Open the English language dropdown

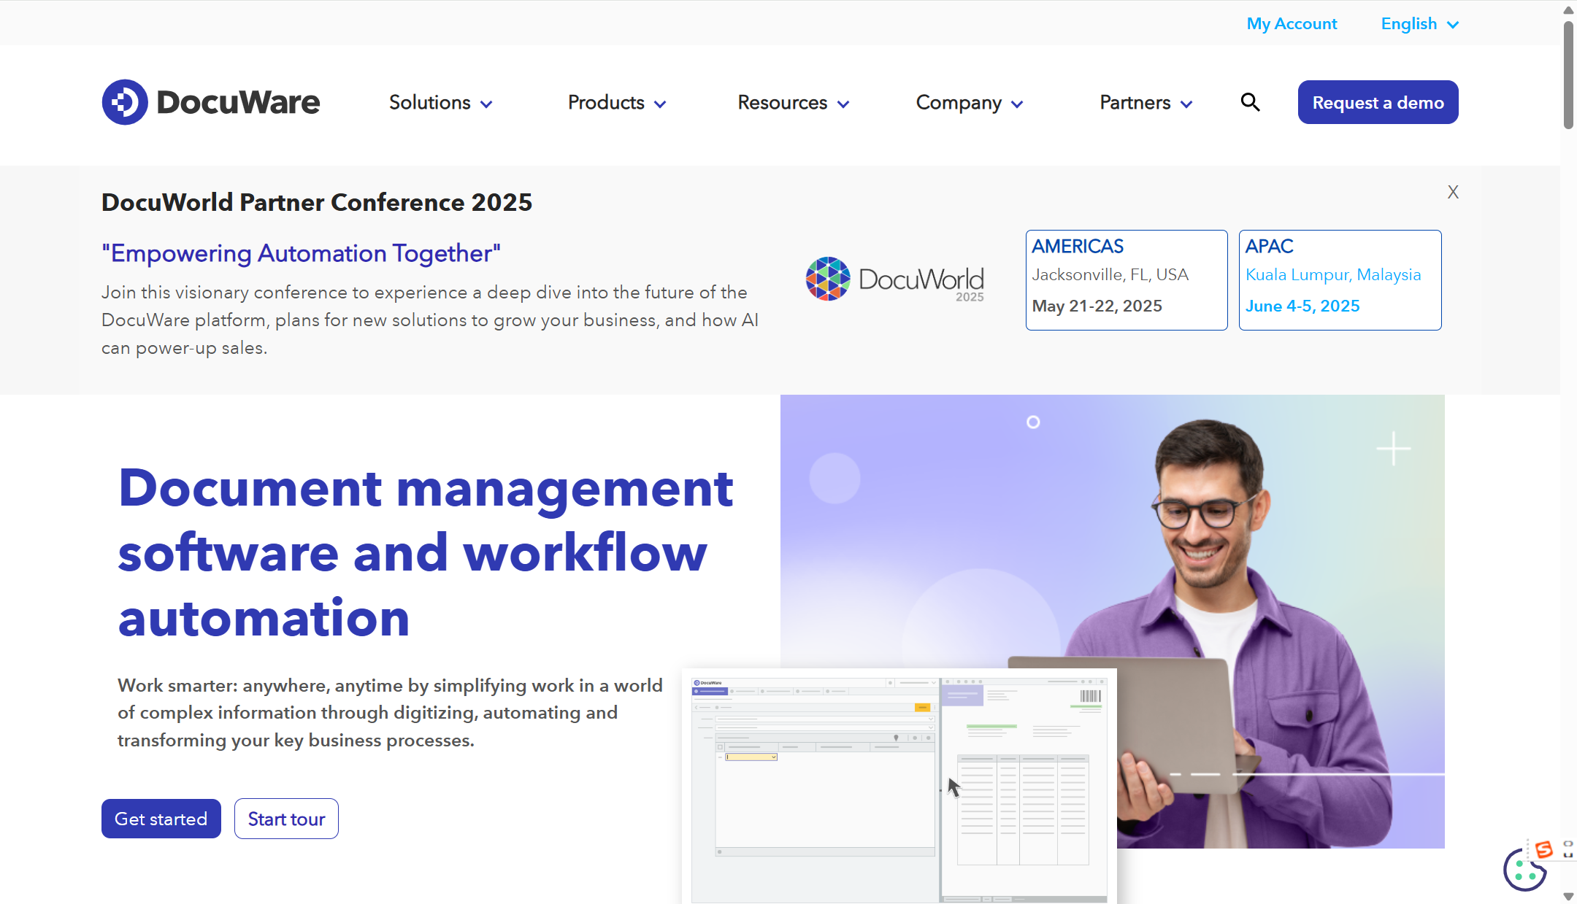point(1419,24)
